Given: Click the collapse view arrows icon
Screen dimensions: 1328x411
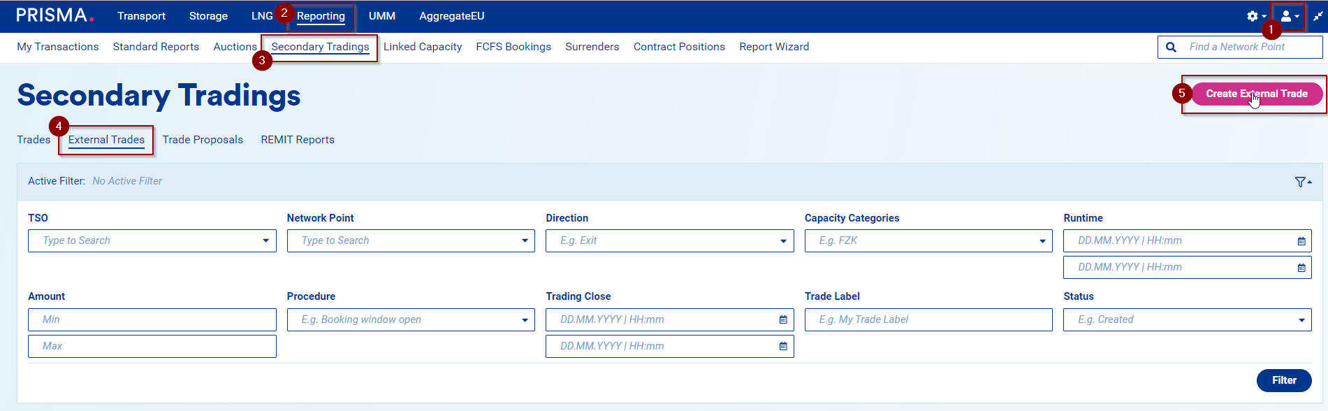Looking at the screenshot, I should [x=1318, y=16].
